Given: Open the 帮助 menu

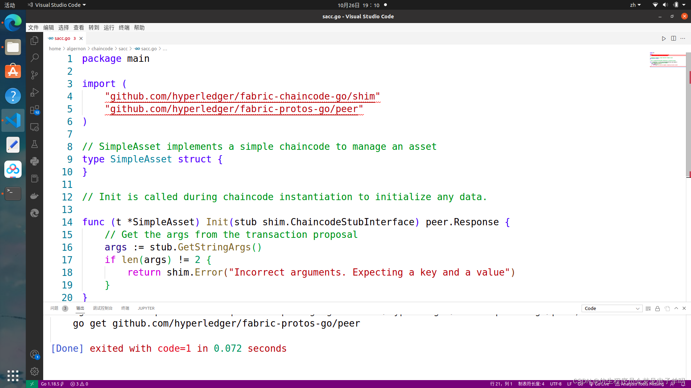Looking at the screenshot, I should click(139, 28).
